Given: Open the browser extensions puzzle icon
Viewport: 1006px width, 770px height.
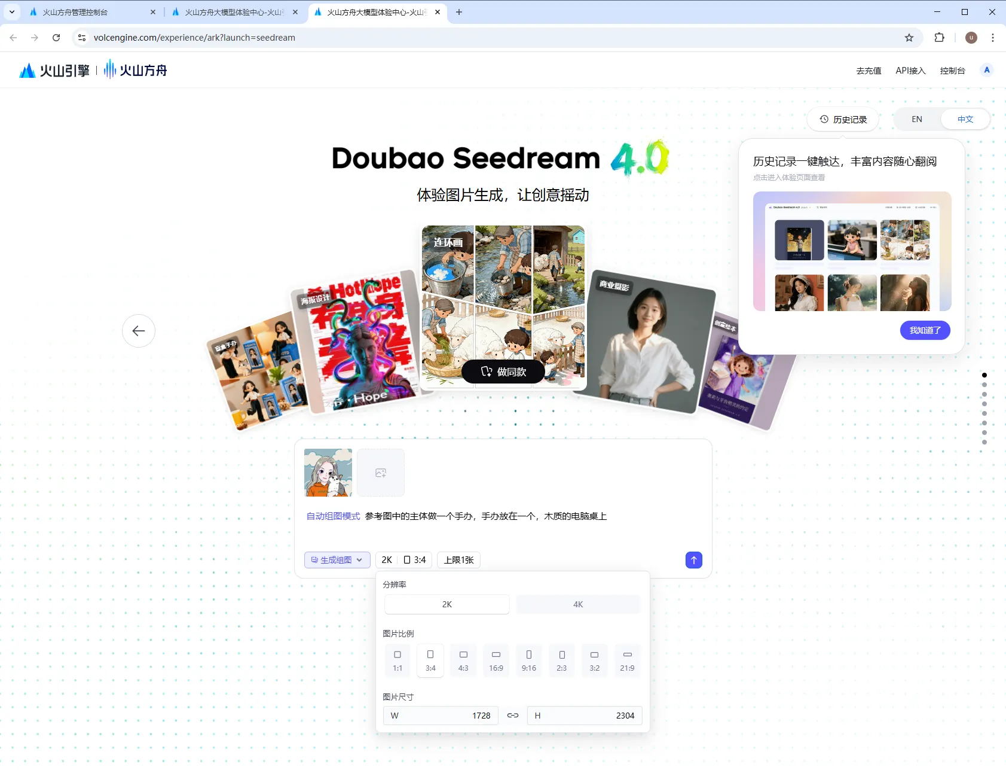Looking at the screenshot, I should tap(940, 38).
